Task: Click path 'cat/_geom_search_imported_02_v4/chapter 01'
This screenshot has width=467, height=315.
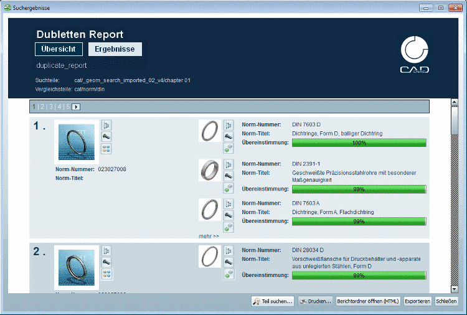Action: pyautogui.click(x=132, y=80)
